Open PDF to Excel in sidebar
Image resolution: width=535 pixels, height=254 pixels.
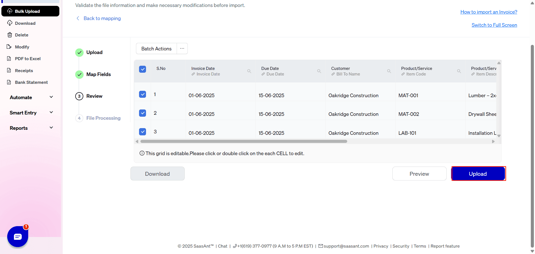(28, 58)
